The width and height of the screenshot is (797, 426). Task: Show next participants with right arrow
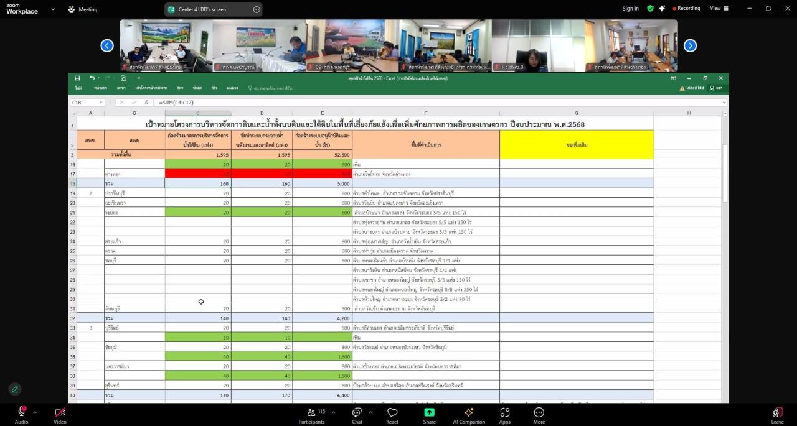690,45
